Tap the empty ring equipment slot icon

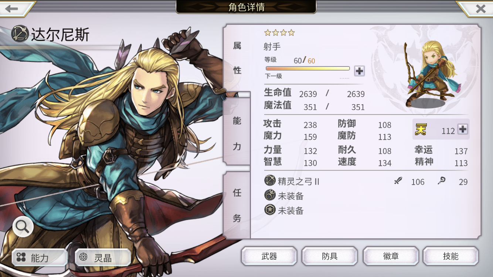[270, 195]
